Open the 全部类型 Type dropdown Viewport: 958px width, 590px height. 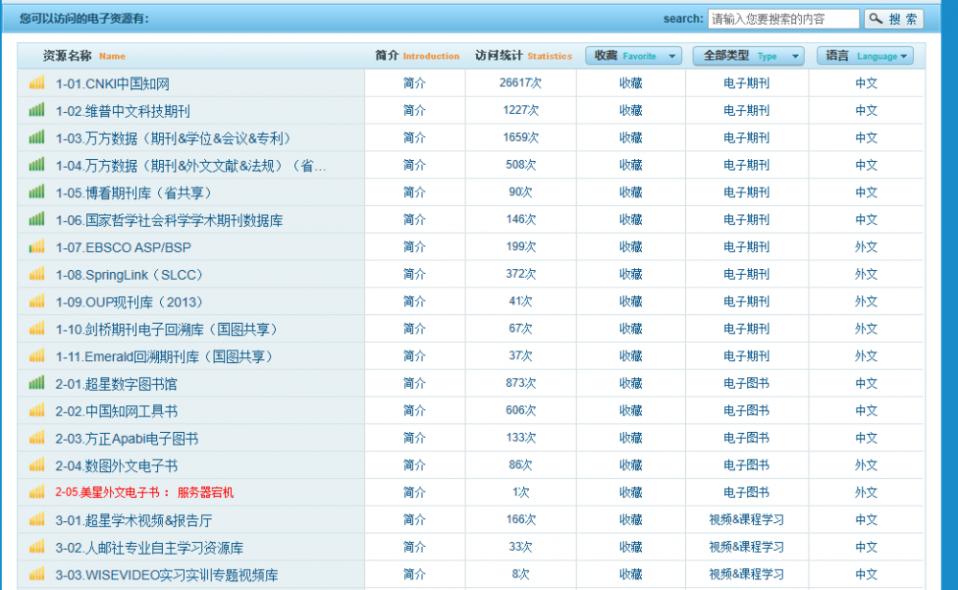point(746,56)
